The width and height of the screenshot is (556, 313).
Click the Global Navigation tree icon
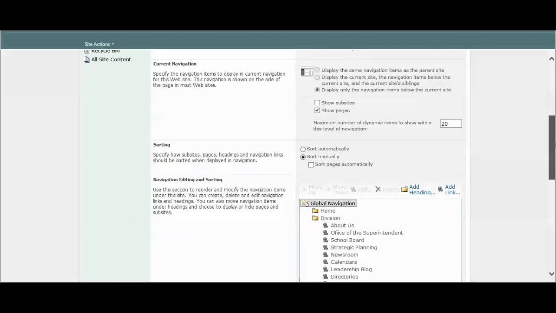305,203
